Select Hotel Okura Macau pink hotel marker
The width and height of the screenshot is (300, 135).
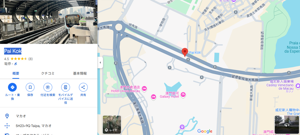click(x=144, y=88)
